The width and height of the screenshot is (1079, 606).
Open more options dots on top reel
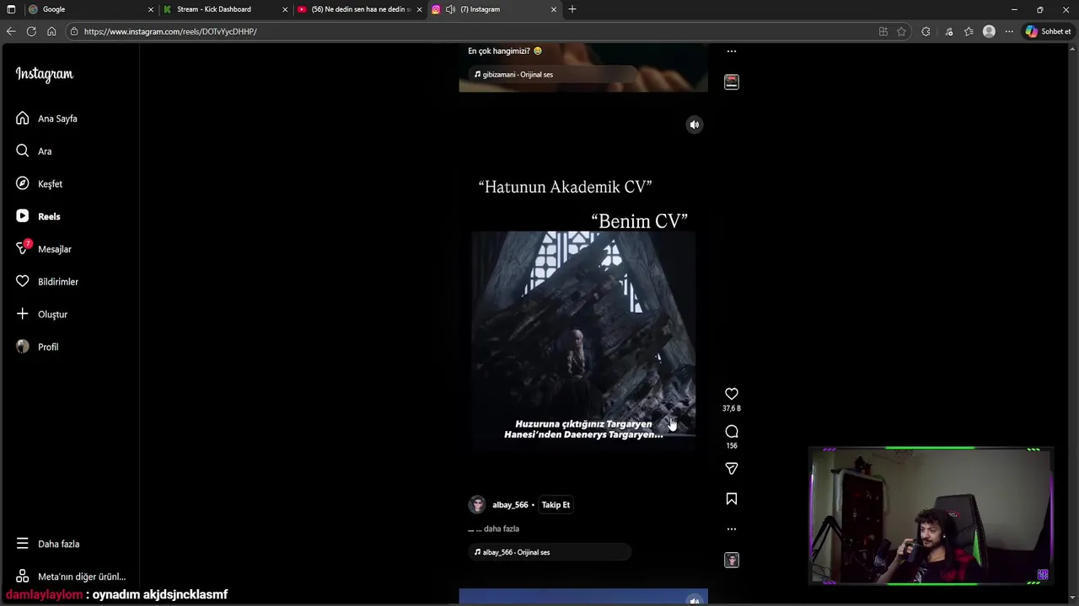coord(732,51)
